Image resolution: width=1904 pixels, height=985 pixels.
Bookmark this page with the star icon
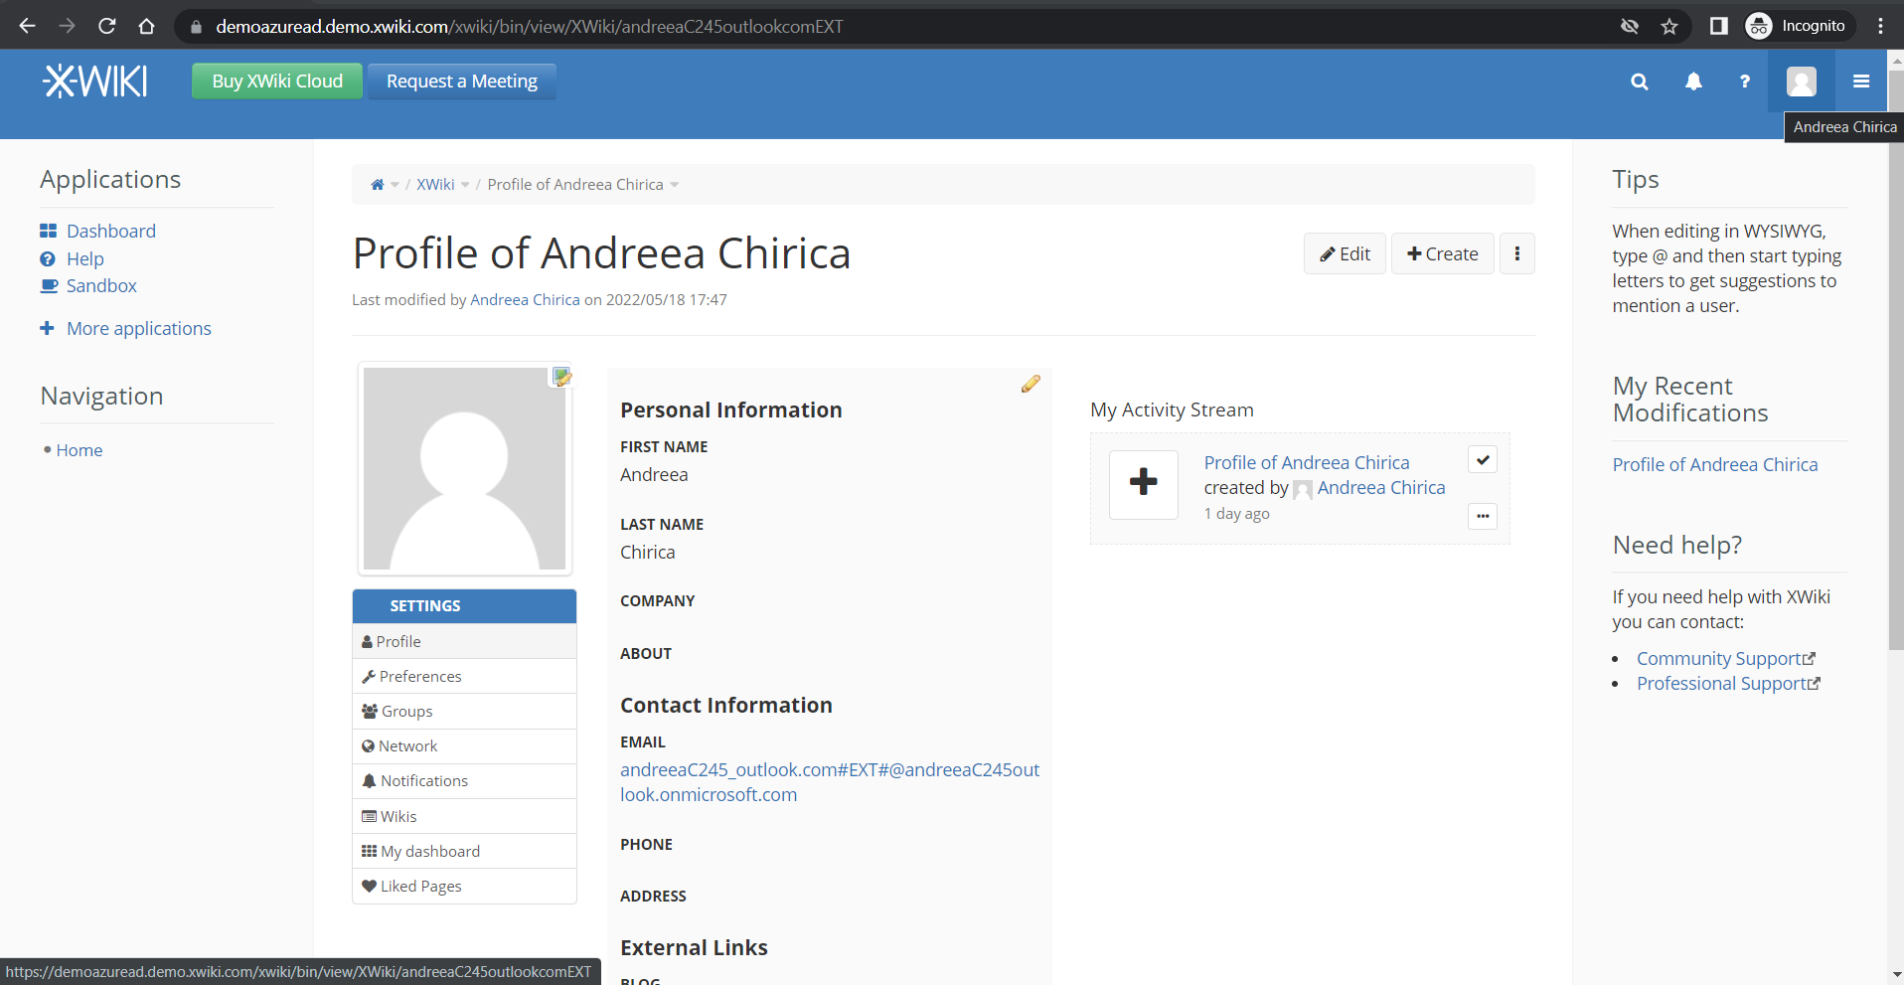[x=1669, y=26]
